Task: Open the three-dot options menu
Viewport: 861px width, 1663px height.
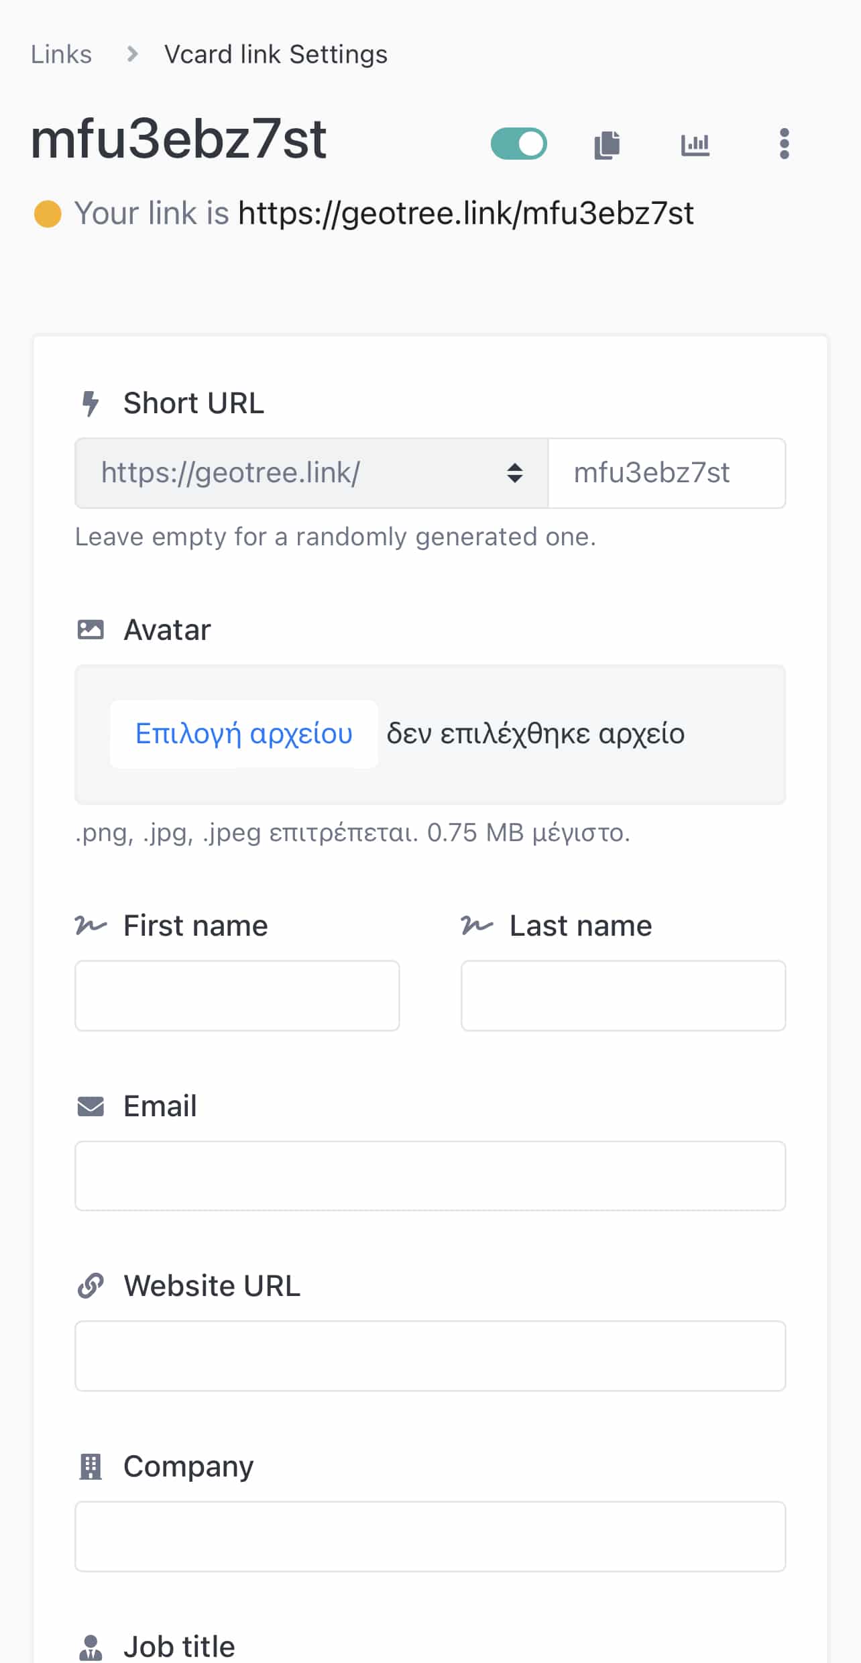Action: 784,144
